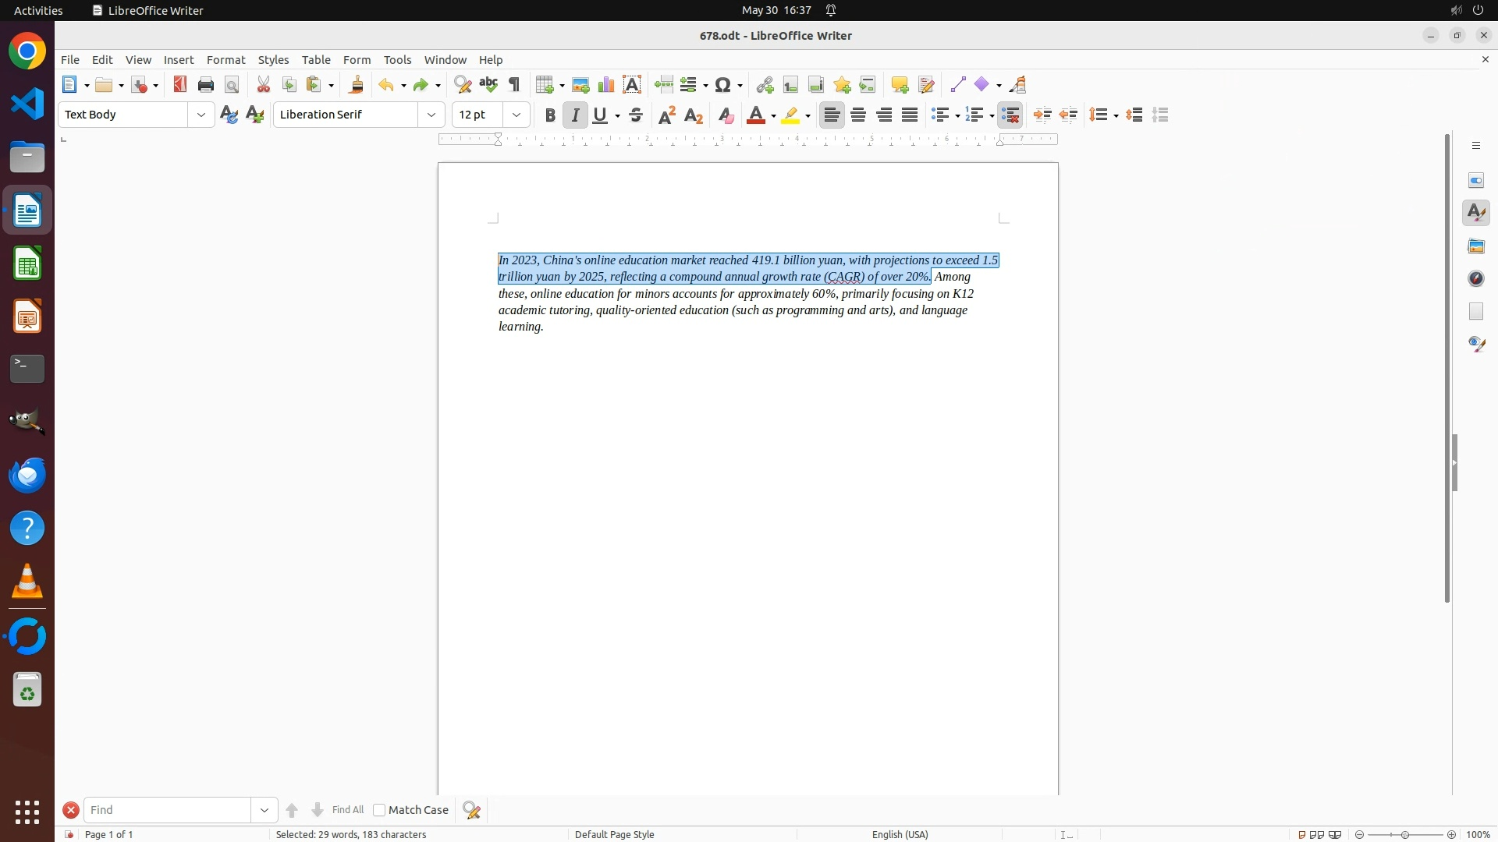This screenshot has width=1498, height=842.
Task: Click the Insert Chart icon
Action: (606, 85)
